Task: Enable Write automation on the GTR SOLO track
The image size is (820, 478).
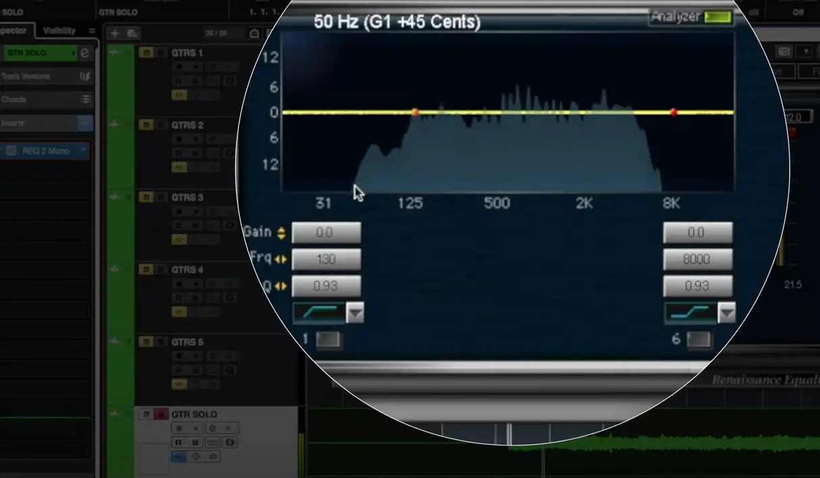Action: pyautogui.click(x=195, y=442)
